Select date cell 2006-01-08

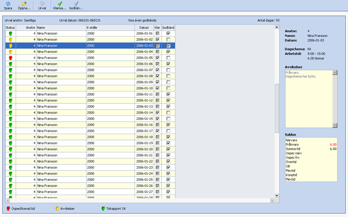144,76
